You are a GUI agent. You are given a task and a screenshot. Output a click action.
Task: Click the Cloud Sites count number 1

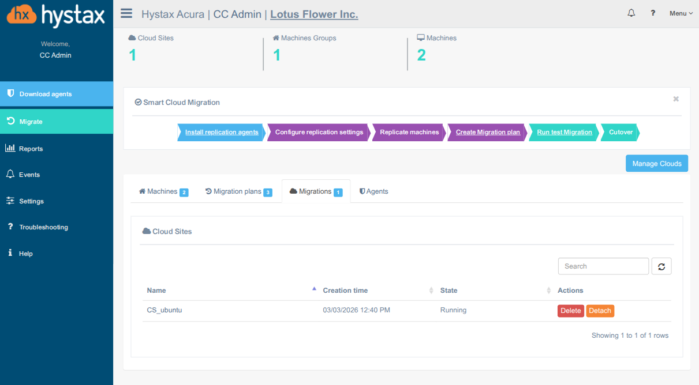132,55
